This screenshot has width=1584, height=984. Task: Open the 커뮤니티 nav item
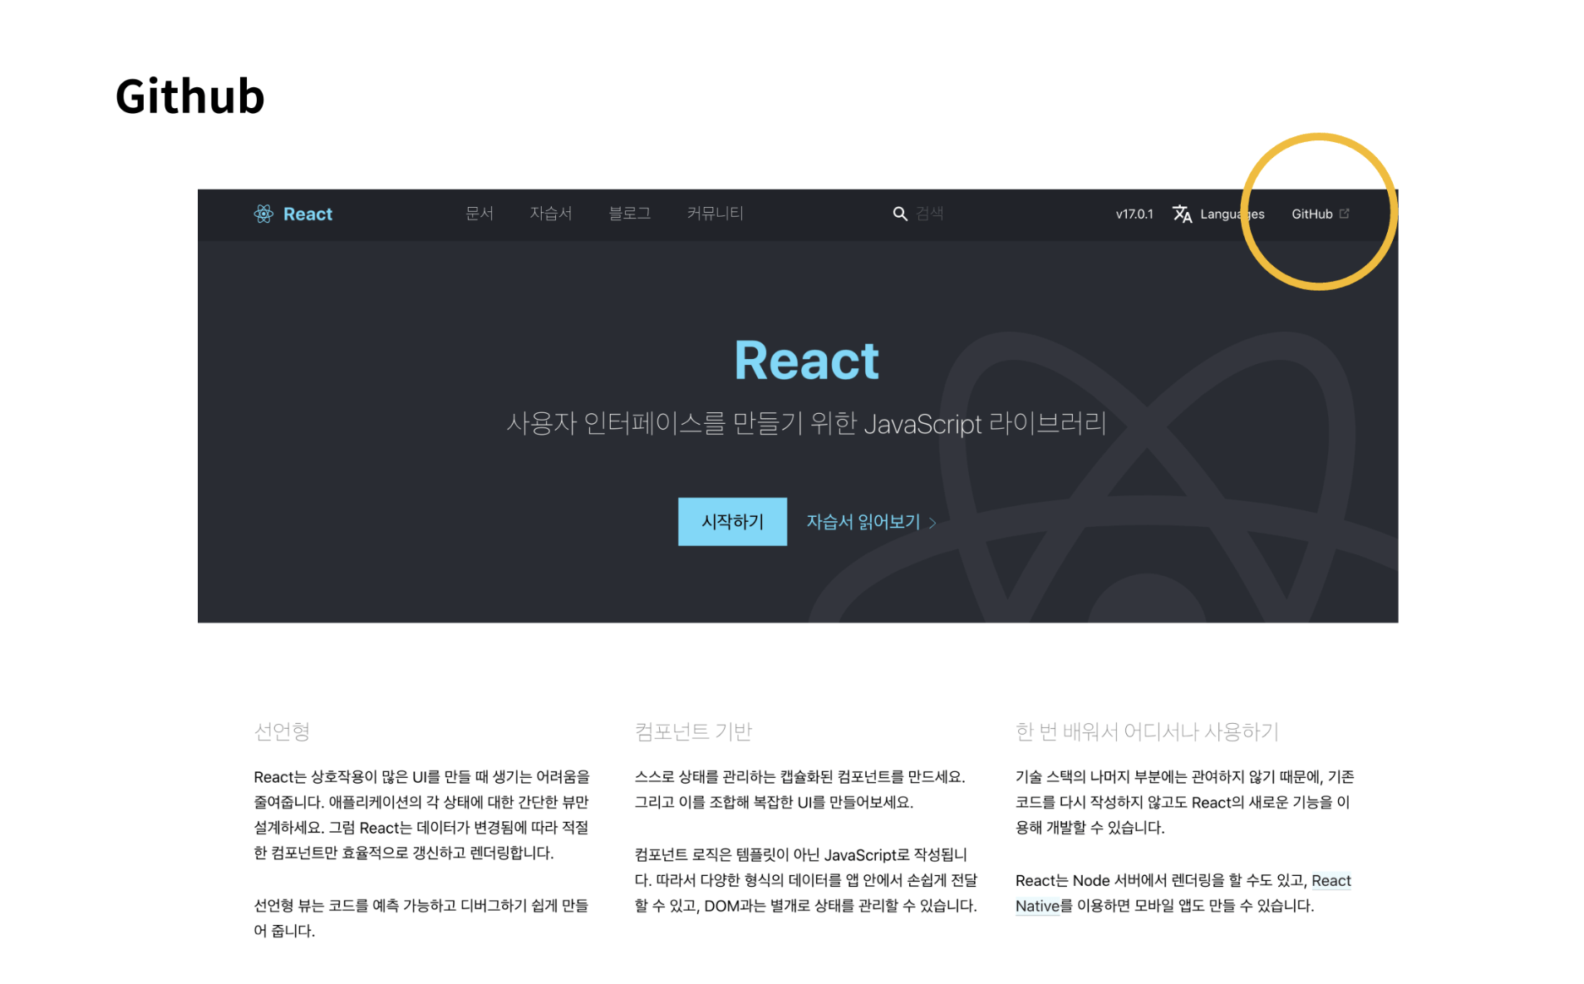point(715,214)
